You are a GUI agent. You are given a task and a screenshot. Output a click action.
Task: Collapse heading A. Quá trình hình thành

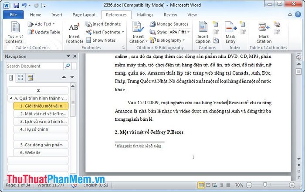click(x=11, y=98)
